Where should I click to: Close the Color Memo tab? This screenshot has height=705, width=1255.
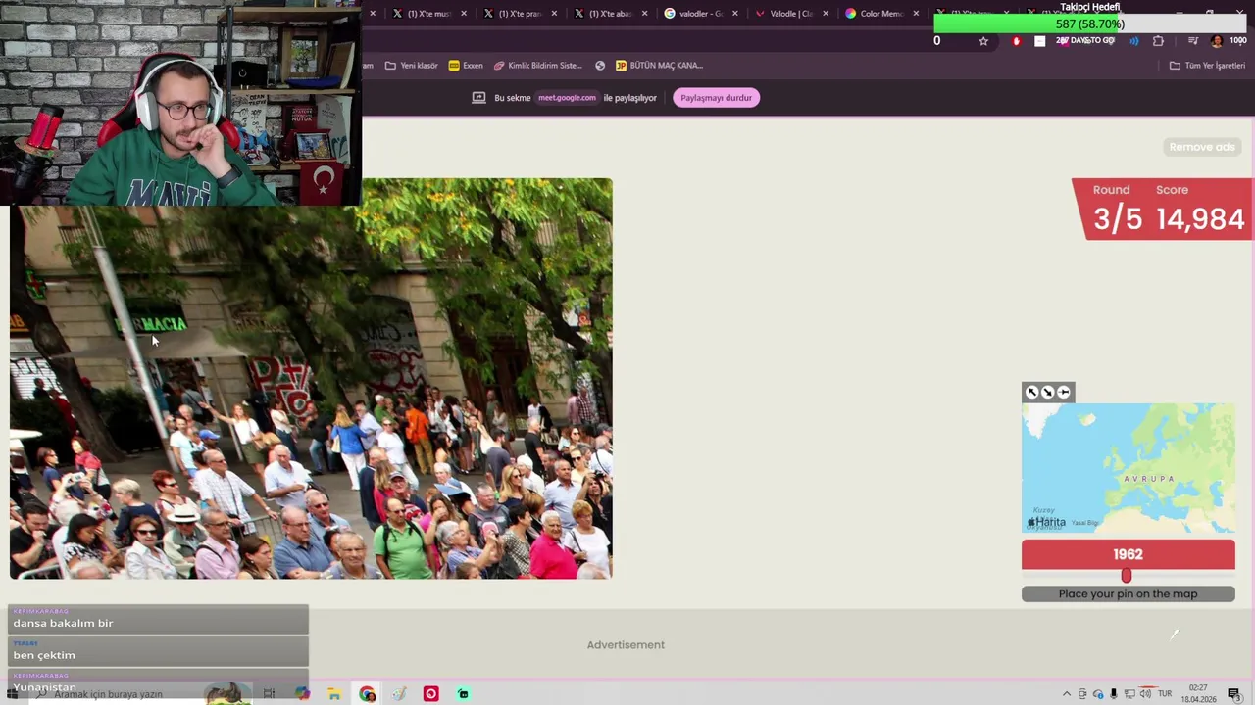(x=916, y=14)
